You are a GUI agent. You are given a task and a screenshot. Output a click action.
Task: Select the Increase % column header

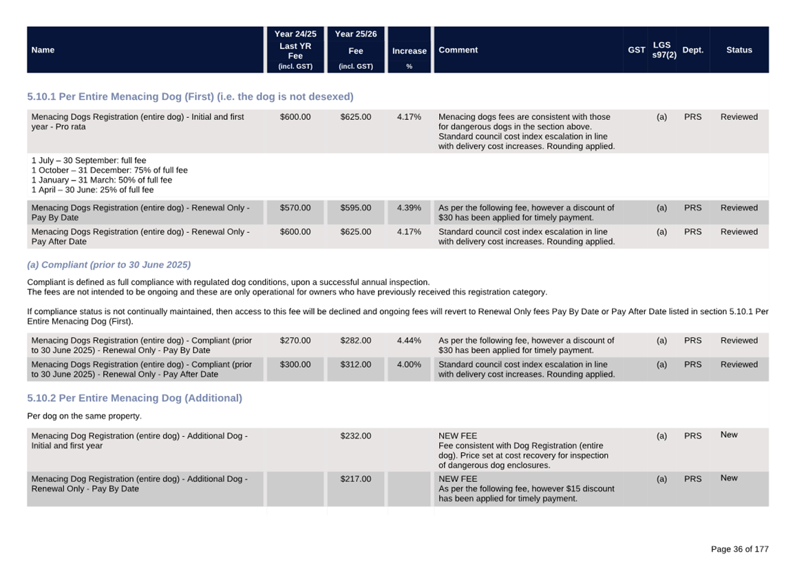pos(409,51)
